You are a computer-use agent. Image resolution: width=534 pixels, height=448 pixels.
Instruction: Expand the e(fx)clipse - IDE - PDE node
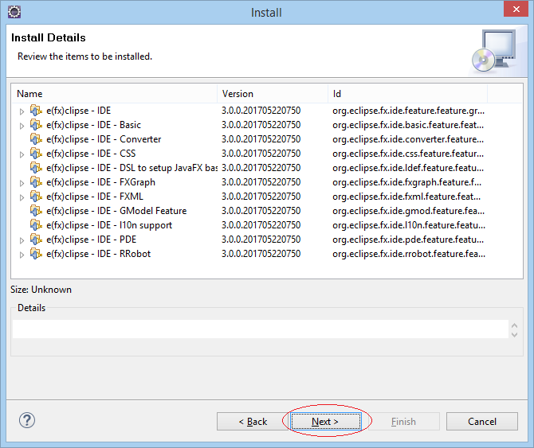pyautogui.click(x=22, y=240)
